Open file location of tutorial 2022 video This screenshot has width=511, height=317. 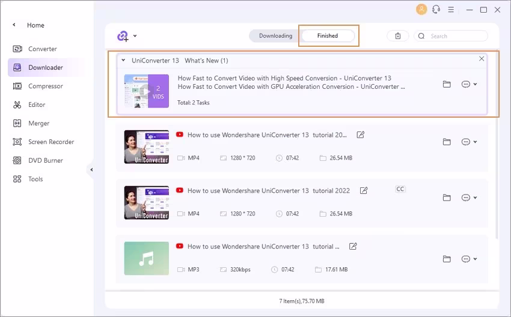point(447,198)
